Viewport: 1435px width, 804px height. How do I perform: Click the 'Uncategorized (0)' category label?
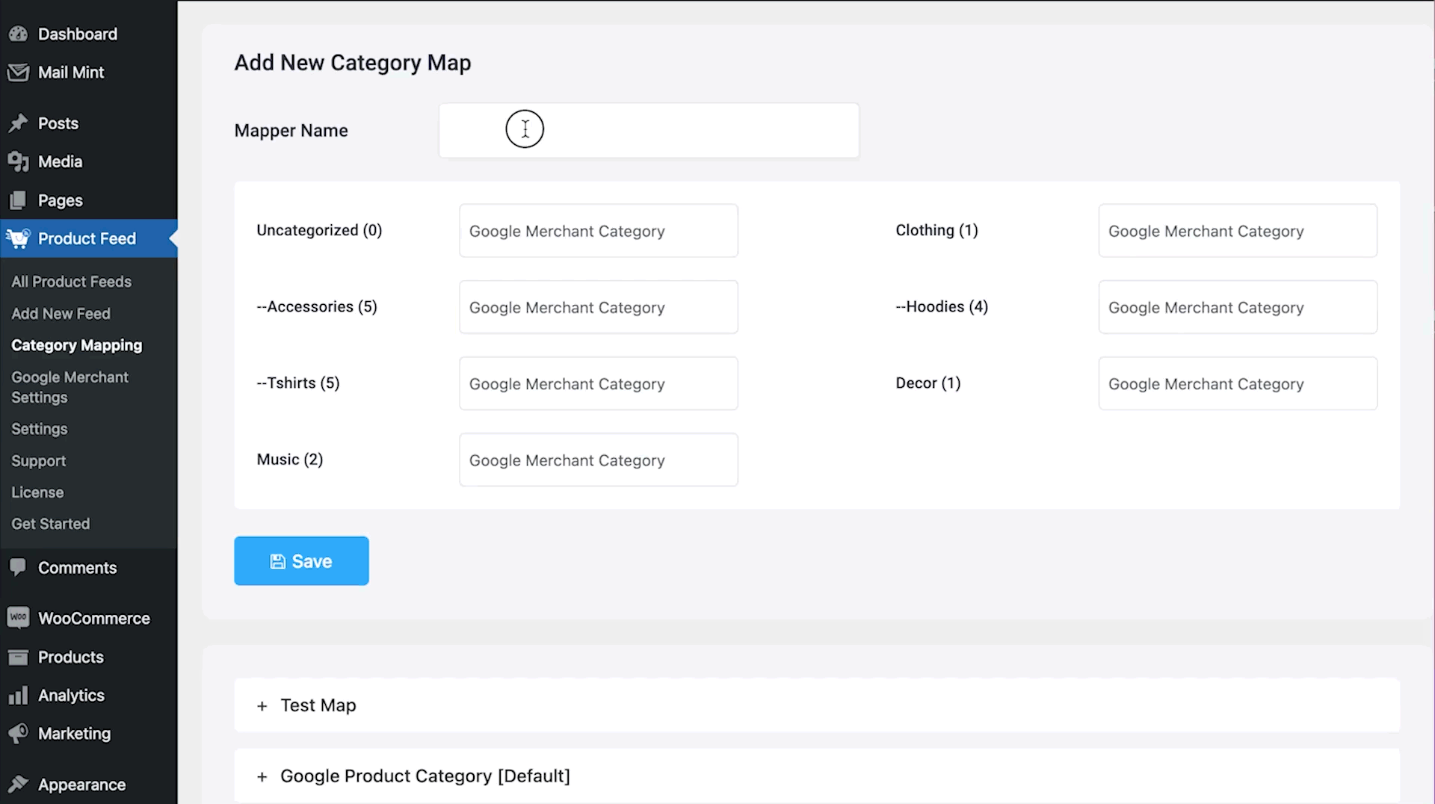tap(319, 230)
